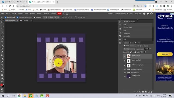Select the Lasso tool

[x=2, y=29]
